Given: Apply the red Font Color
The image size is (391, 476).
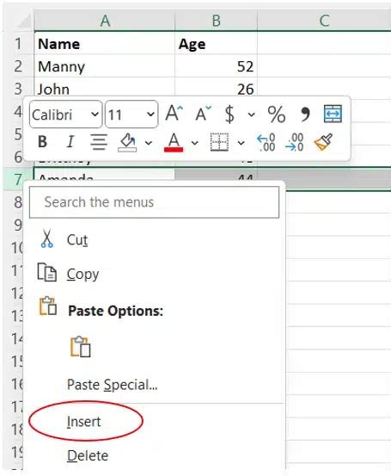Looking at the screenshot, I should click(174, 142).
